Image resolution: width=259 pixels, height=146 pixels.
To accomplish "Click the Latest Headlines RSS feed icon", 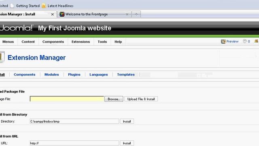I will [44, 6].
